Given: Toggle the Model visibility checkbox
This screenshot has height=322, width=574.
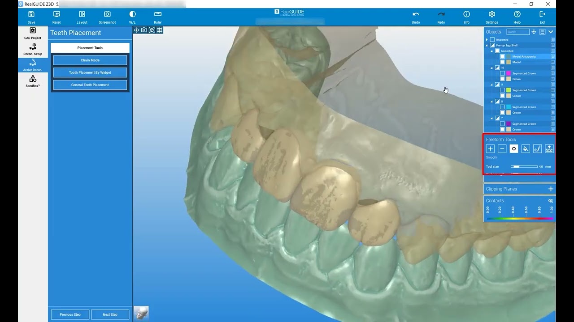Looking at the screenshot, I should (x=502, y=62).
